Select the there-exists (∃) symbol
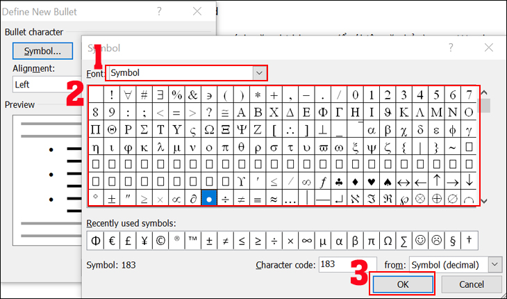507x299 pixels. pos(160,95)
